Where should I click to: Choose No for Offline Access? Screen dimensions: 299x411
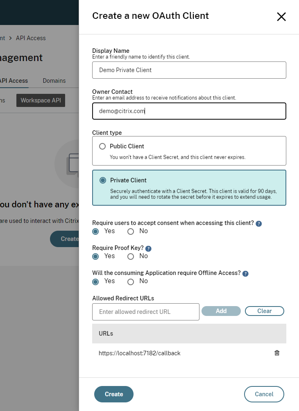(x=131, y=282)
